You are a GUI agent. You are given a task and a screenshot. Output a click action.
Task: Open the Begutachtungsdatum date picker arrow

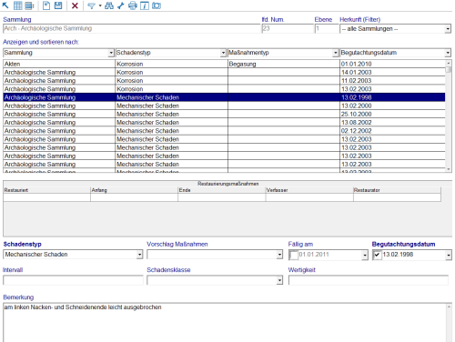click(x=449, y=256)
